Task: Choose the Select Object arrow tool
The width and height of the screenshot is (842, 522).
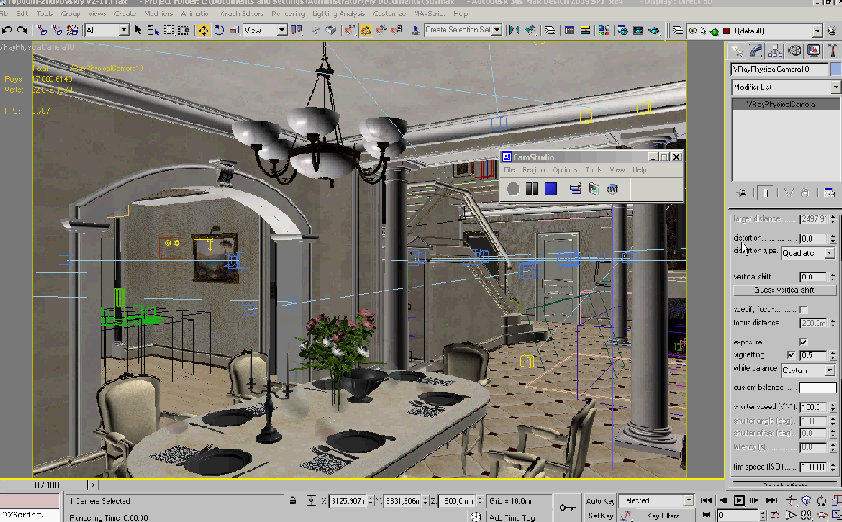Action: [x=138, y=31]
